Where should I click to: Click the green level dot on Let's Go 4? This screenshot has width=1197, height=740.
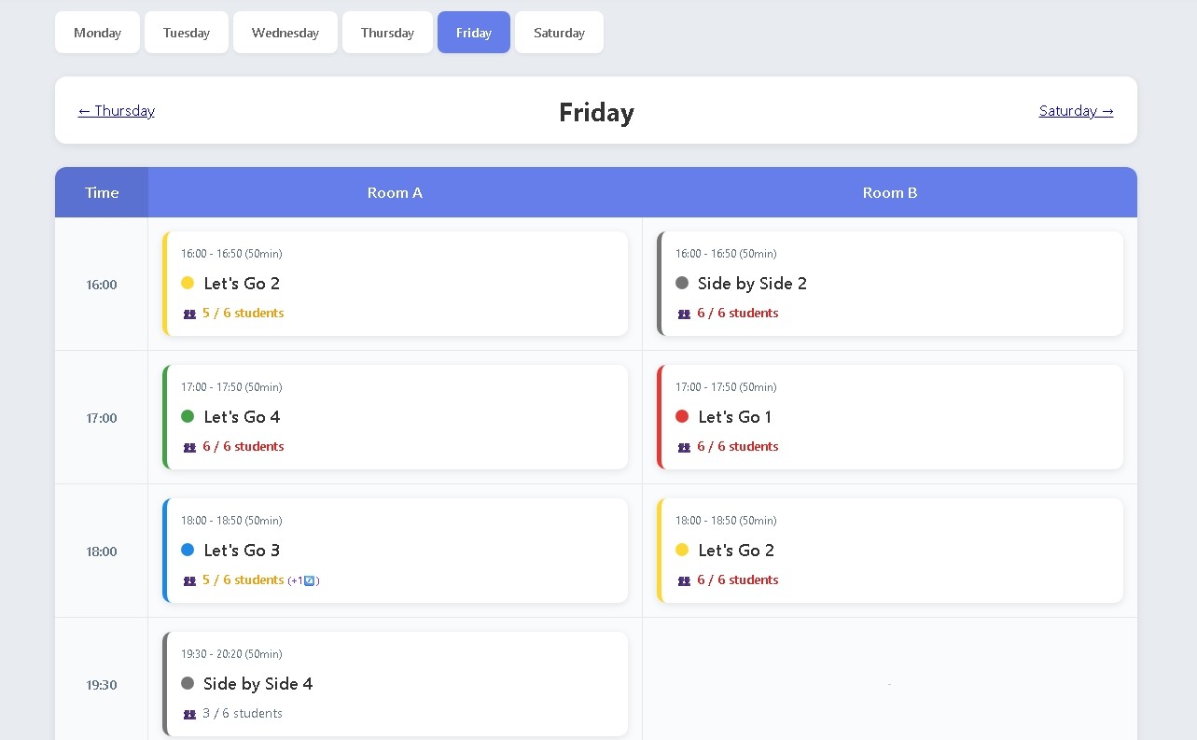pyautogui.click(x=187, y=416)
